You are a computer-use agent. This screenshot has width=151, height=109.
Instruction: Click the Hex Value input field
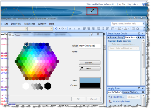tap(90, 46)
